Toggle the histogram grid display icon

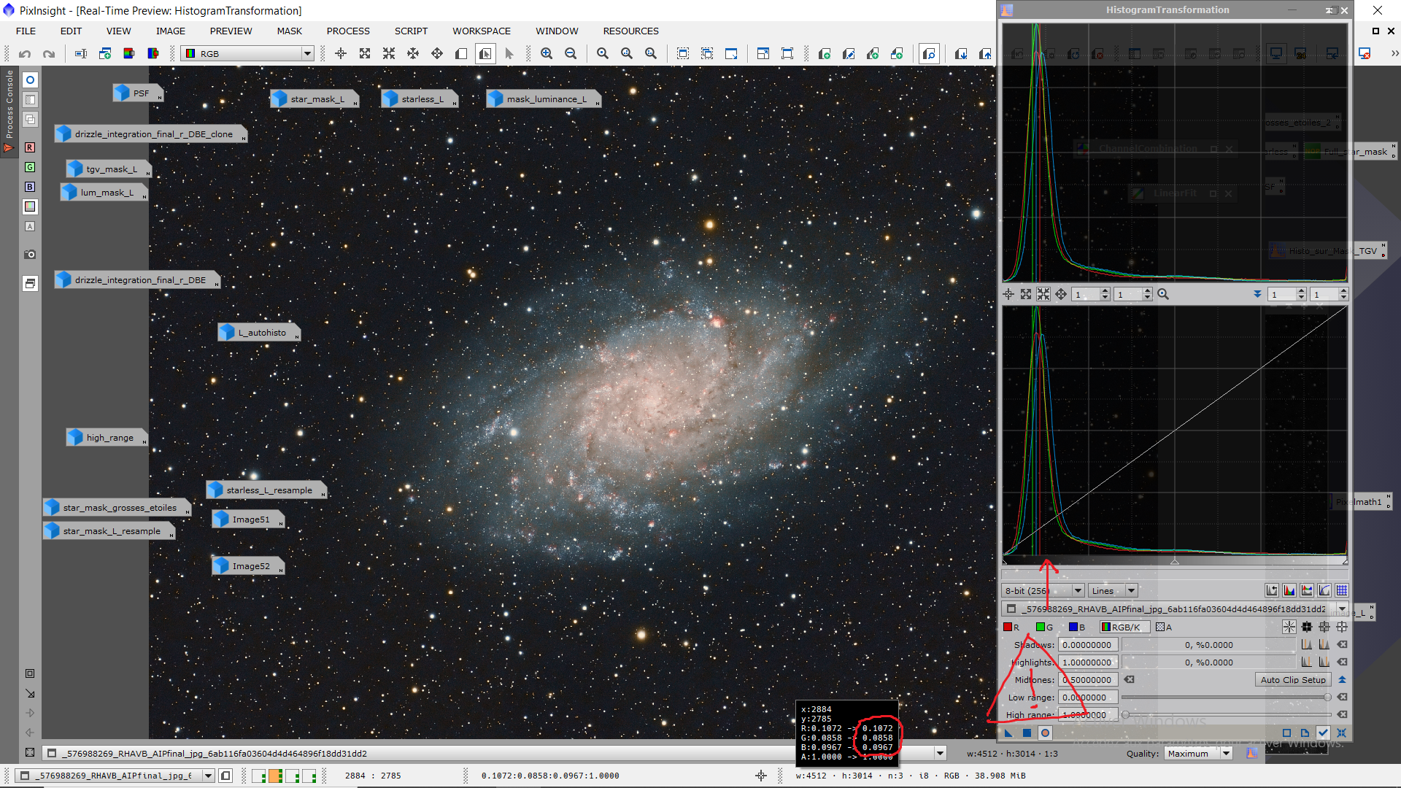pos(1341,590)
